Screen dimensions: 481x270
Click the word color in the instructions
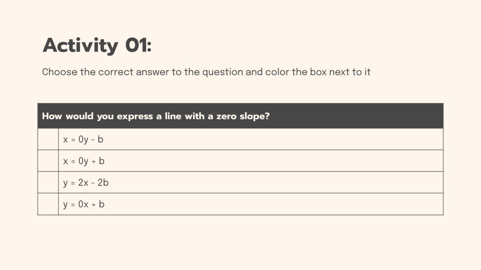[277, 72]
